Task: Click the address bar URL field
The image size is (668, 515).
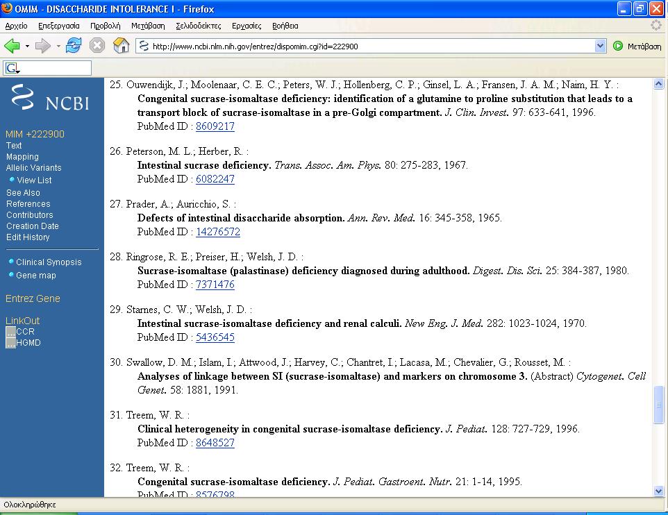Action: 371,46
